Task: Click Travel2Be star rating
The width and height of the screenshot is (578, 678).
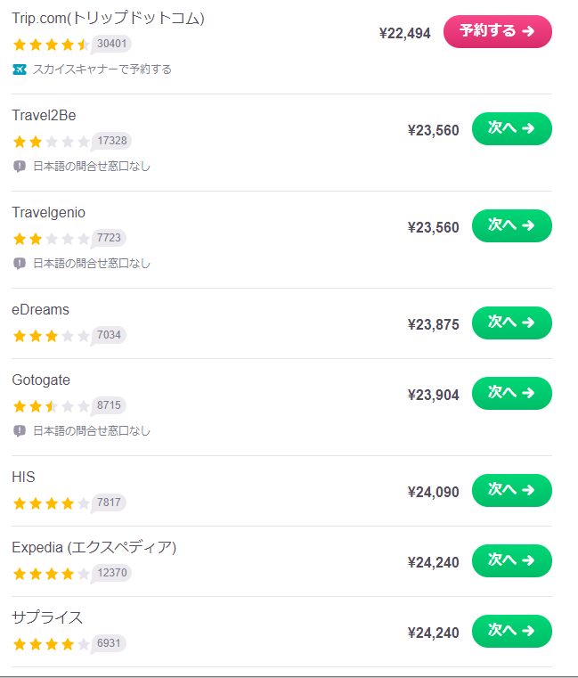Action: click(x=52, y=142)
